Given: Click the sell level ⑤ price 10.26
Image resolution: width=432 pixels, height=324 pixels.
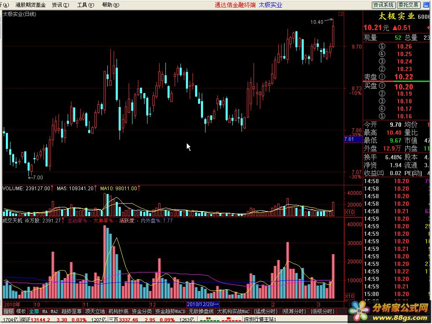Looking at the screenshot, I should pos(404,46).
